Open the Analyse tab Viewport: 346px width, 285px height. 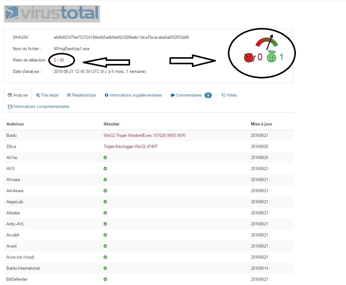(x=18, y=95)
